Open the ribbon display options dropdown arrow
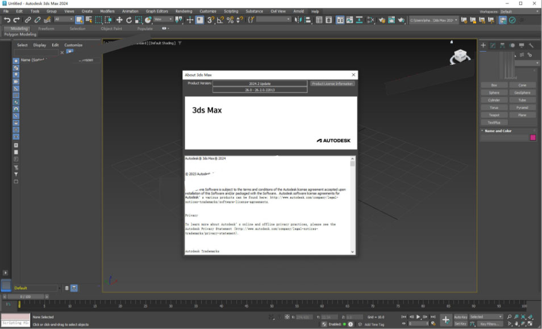The width and height of the screenshot is (542, 329). pos(168,28)
